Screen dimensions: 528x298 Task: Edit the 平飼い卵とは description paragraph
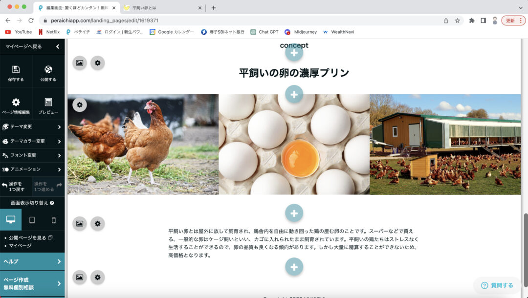tap(293, 243)
